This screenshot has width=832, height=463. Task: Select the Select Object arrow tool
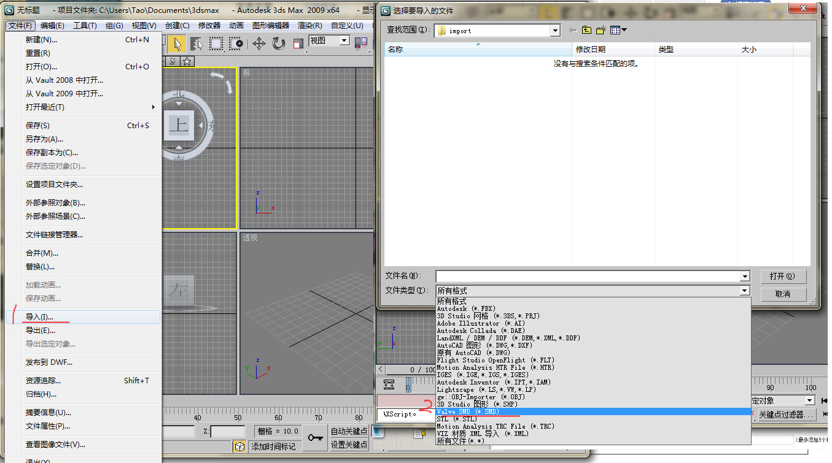coord(177,43)
